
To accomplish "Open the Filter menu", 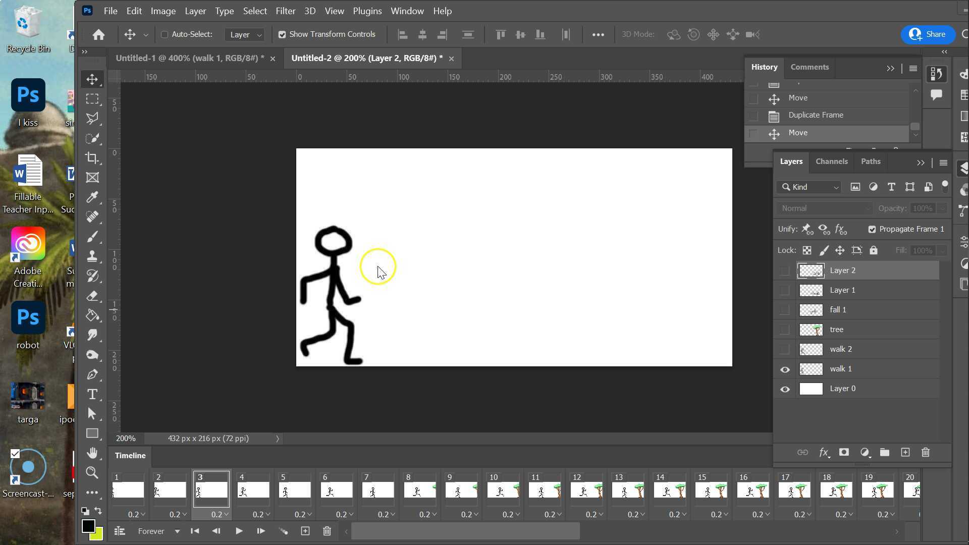I will pyautogui.click(x=286, y=11).
